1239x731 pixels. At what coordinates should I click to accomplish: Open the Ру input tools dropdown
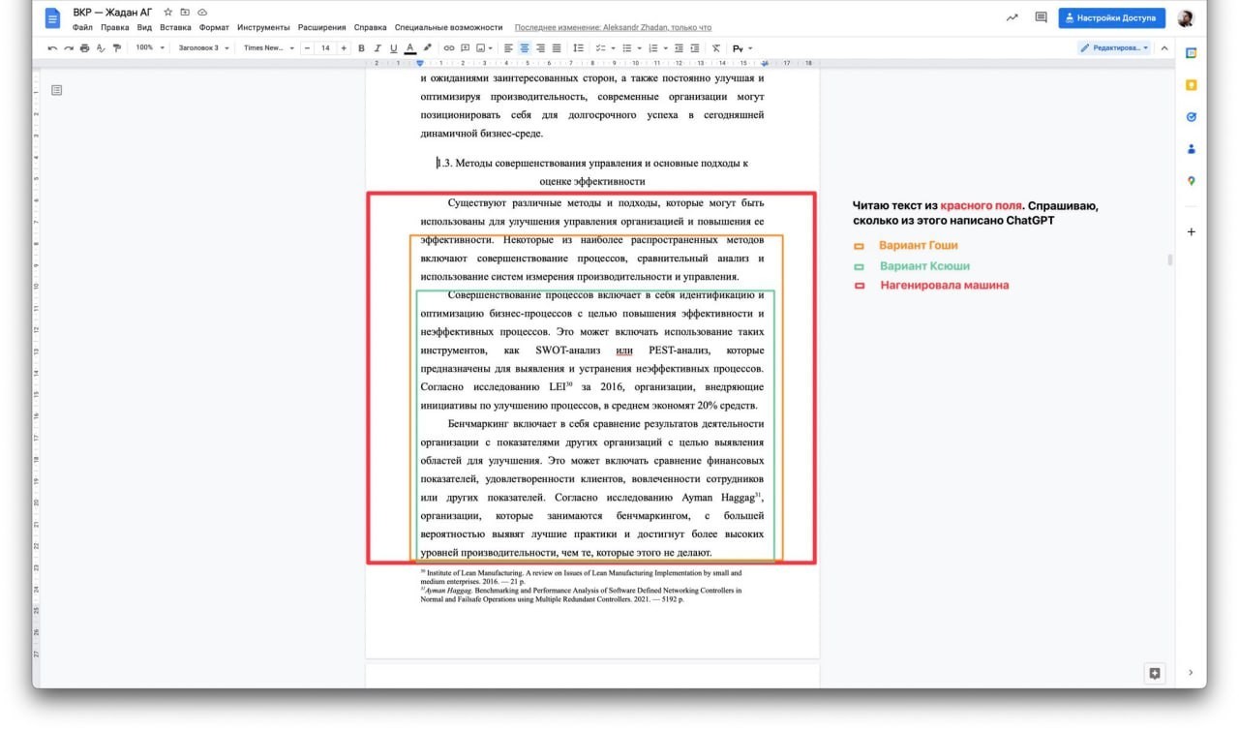pyautogui.click(x=742, y=48)
